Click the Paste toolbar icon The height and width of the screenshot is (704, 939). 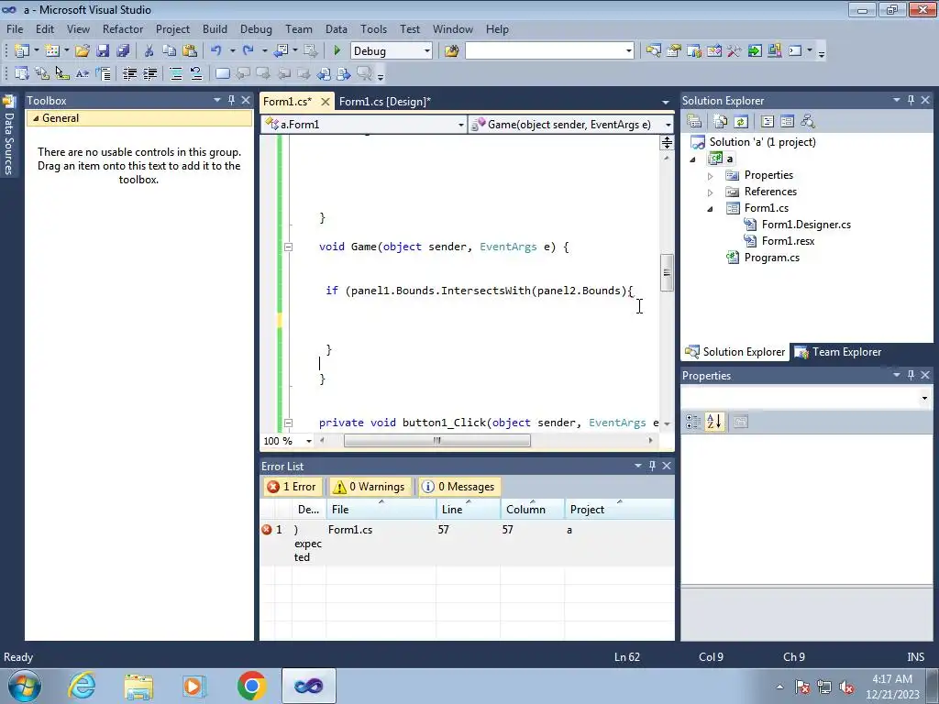[x=190, y=51]
